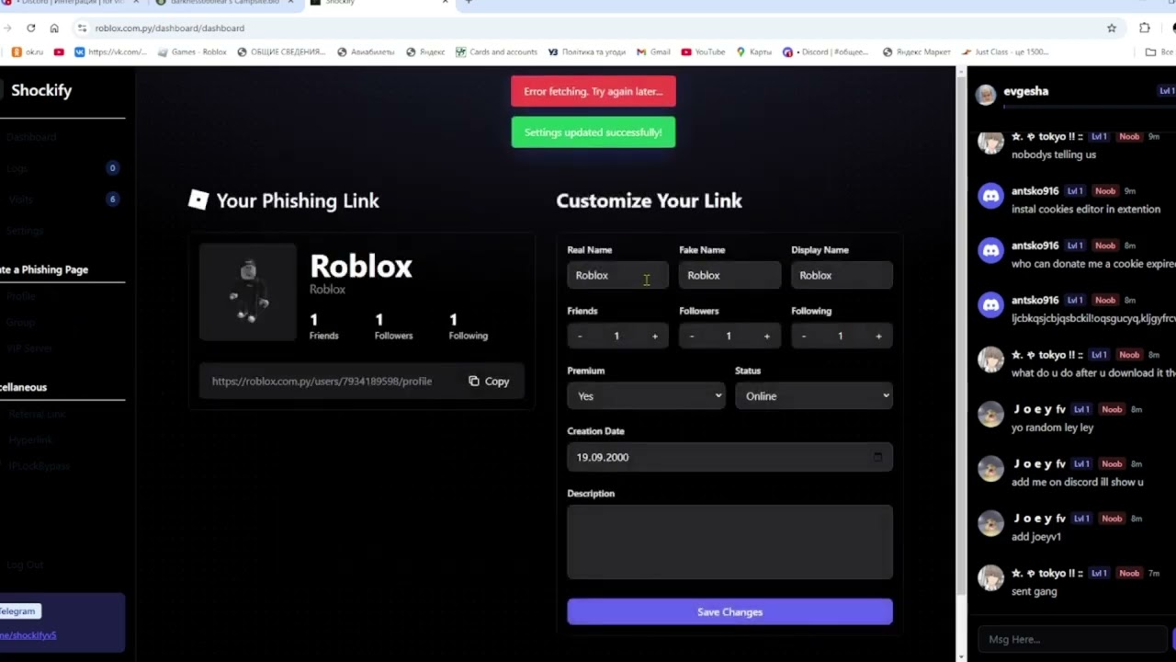Click the chat message 'add joeyv1'
The image size is (1176, 662).
click(1036, 537)
